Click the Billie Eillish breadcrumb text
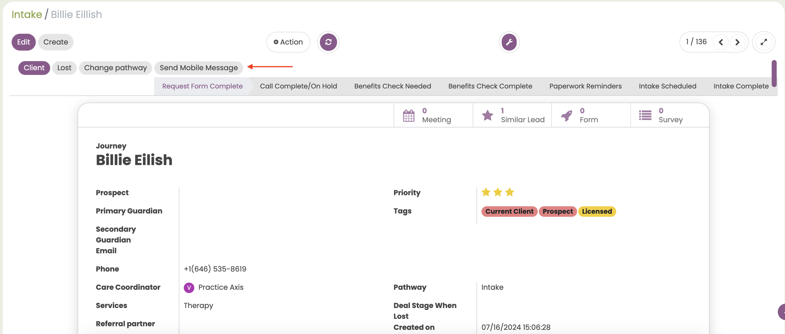The width and height of the screenshot is (785, 334). coord(76,14)
